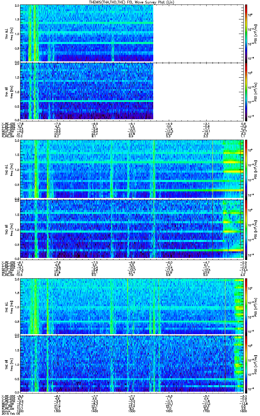Image resolution: width=260 pixels, height=416 pixels.
Task: Click the 'PSD [nT²/Hz]' label of the top color bar
Action: (x=256, y=34)
